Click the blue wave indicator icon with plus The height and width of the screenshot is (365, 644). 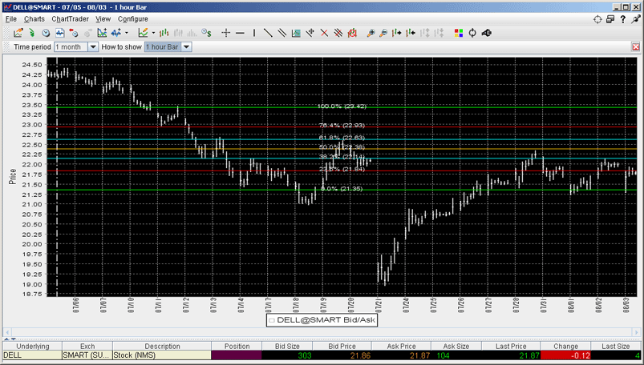[x=115, y=33]
